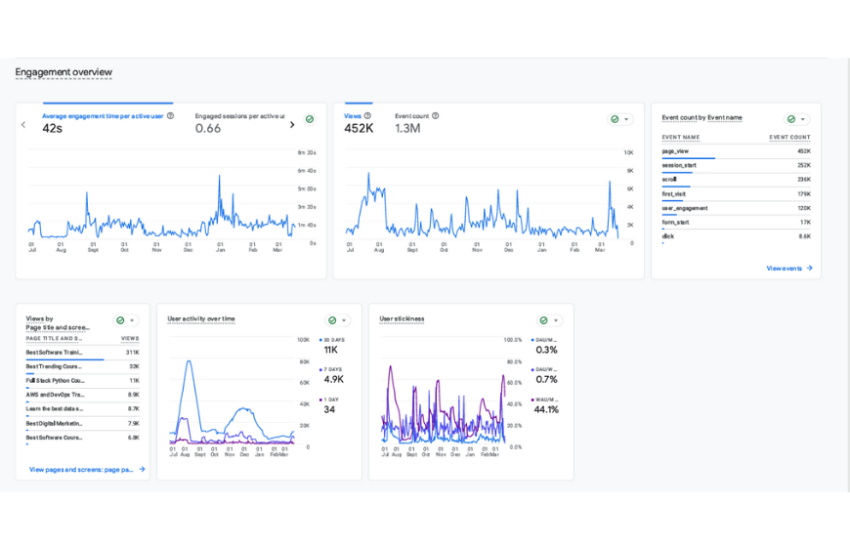Open dropdown on Event count by Event name card
The width and height of the screenshot is (850, 547).
803,119
